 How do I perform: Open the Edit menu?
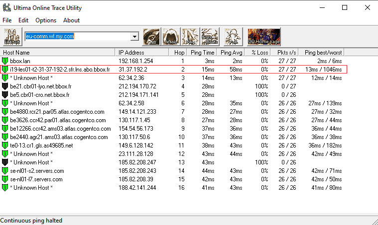[x=23, y=20]
